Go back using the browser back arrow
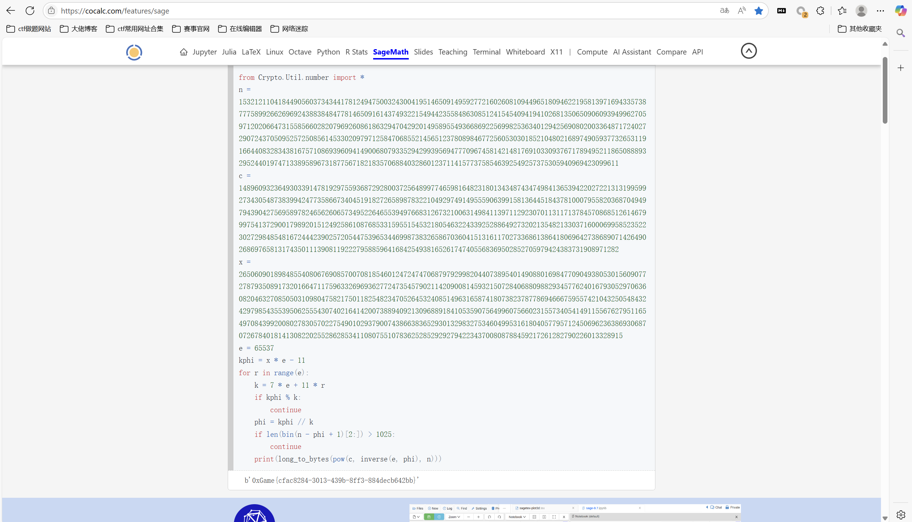Screen dimensions: 912x522 [x=11, y=11]
